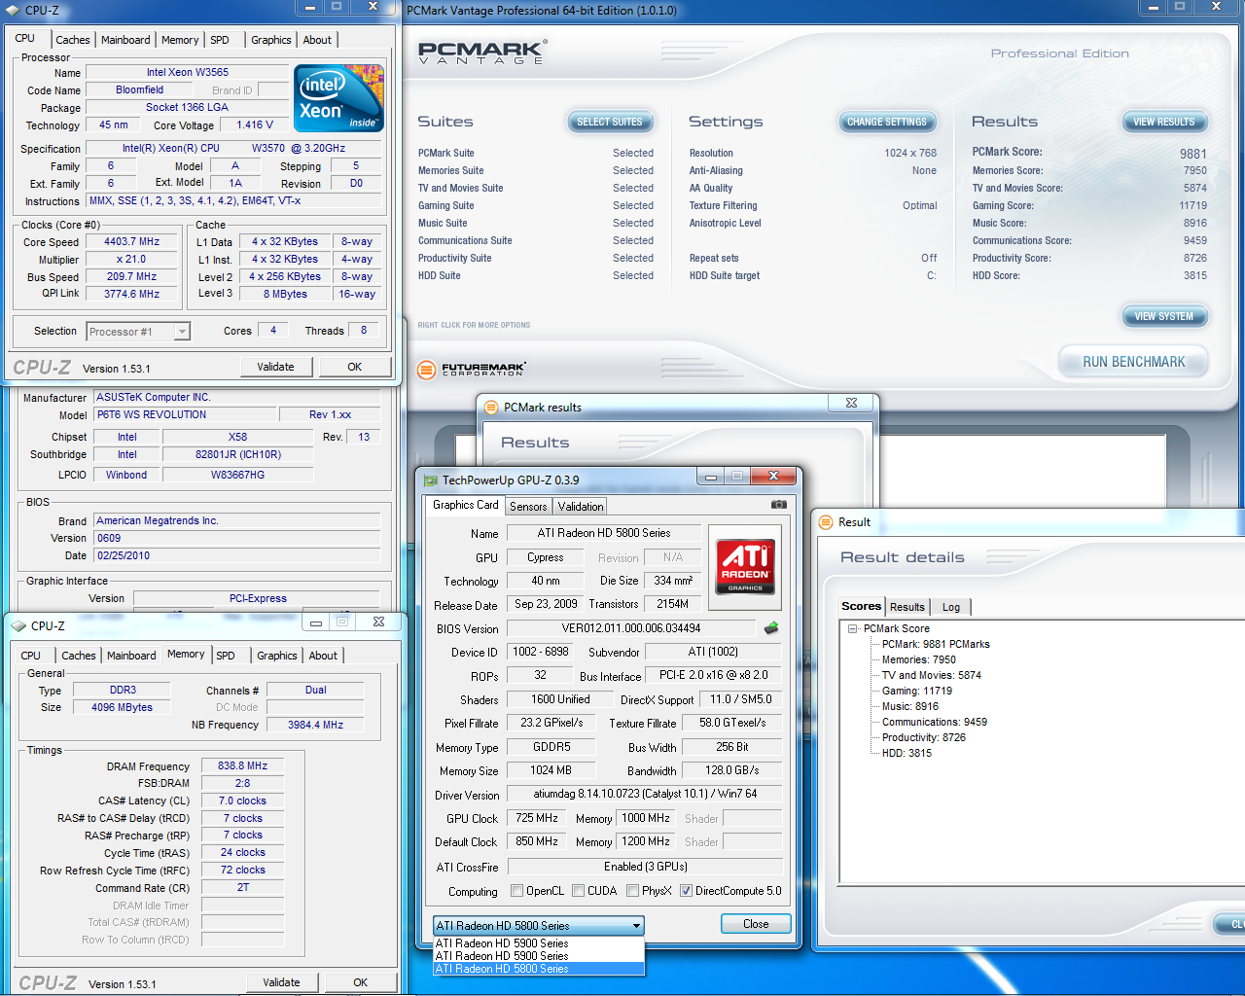Click the 'Gaming Suite' row in Suites
1245x996 pixels.
point(536,205)
